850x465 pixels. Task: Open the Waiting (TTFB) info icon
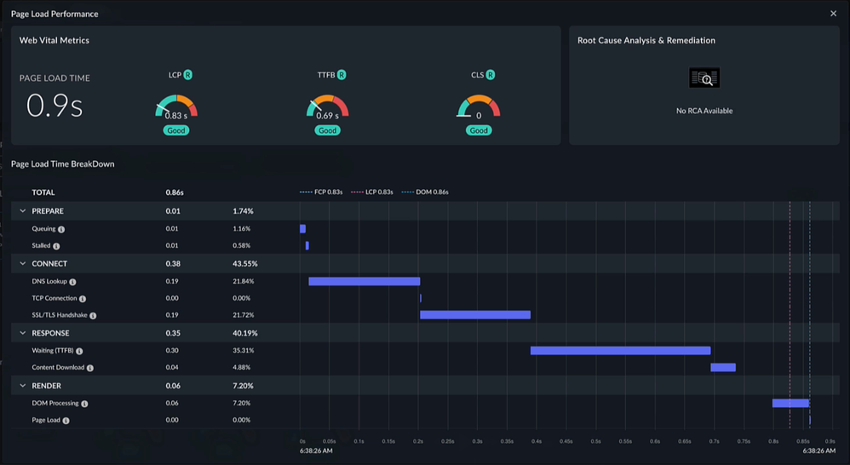click(x=79, y=351)
